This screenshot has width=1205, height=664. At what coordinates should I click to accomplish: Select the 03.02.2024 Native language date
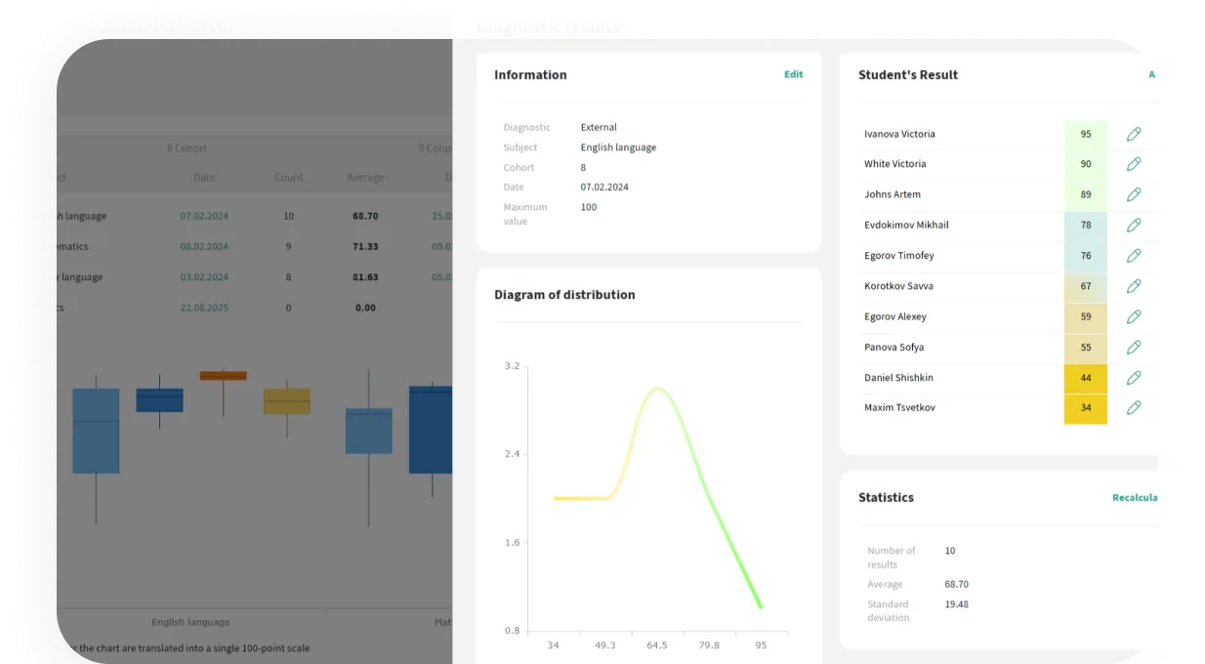(204, 277)
